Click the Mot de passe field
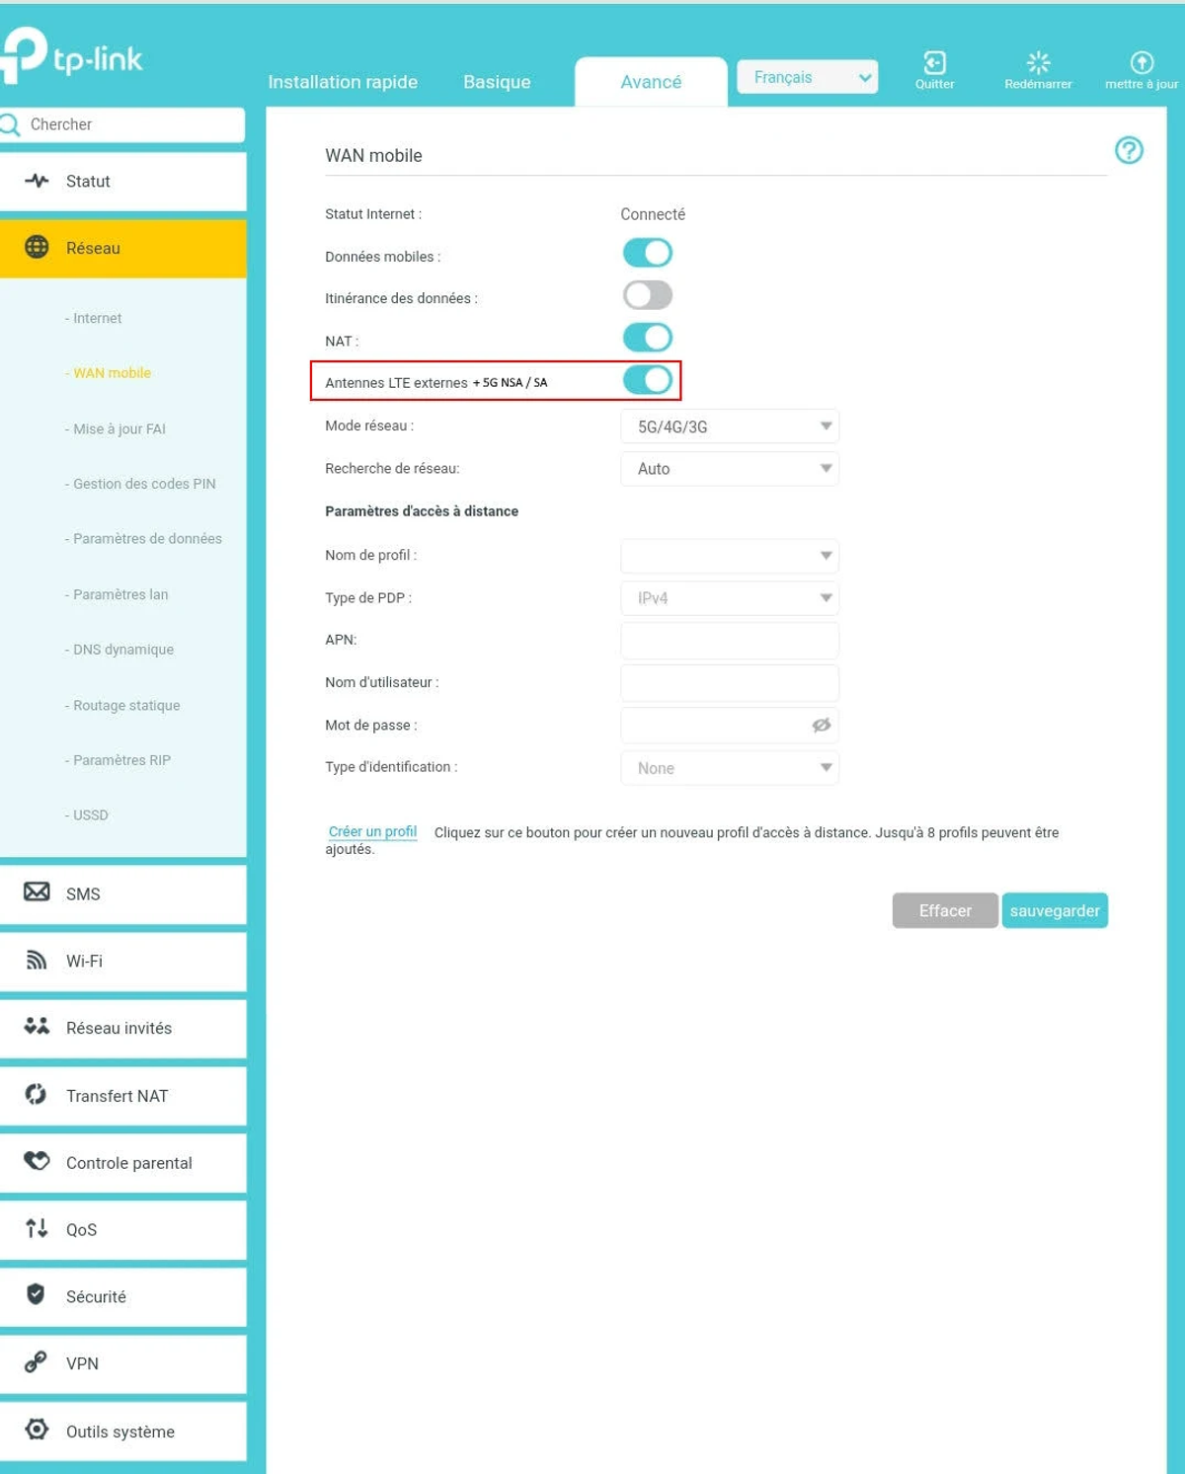 coord(730,726)
